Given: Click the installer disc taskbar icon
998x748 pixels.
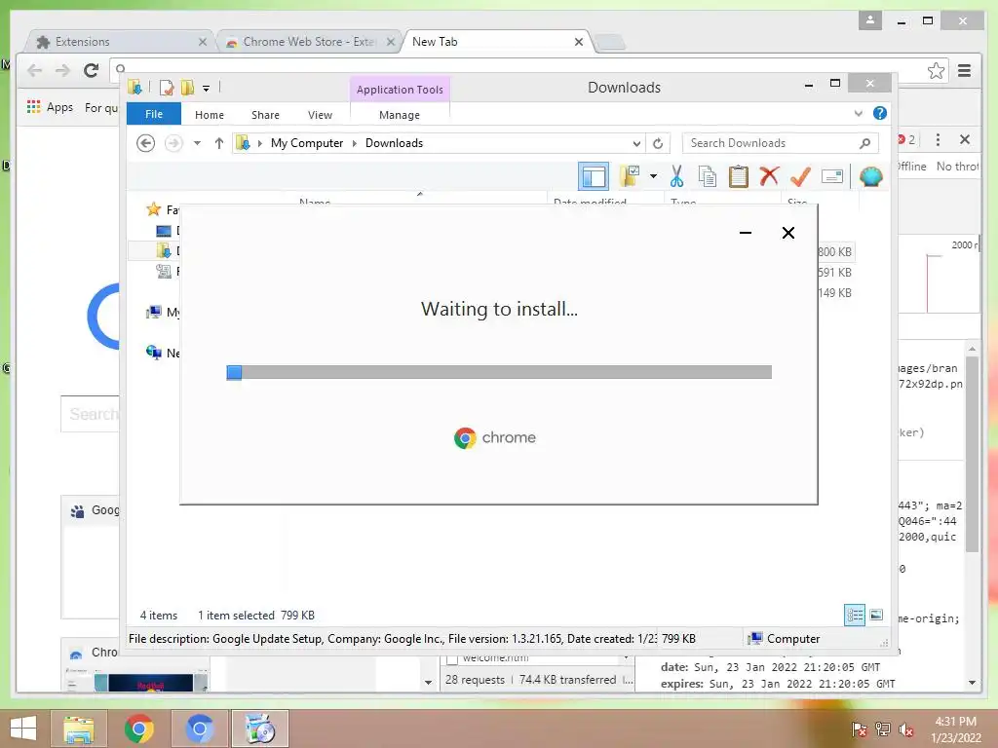Looking at the screenshot, I should 259,729.
